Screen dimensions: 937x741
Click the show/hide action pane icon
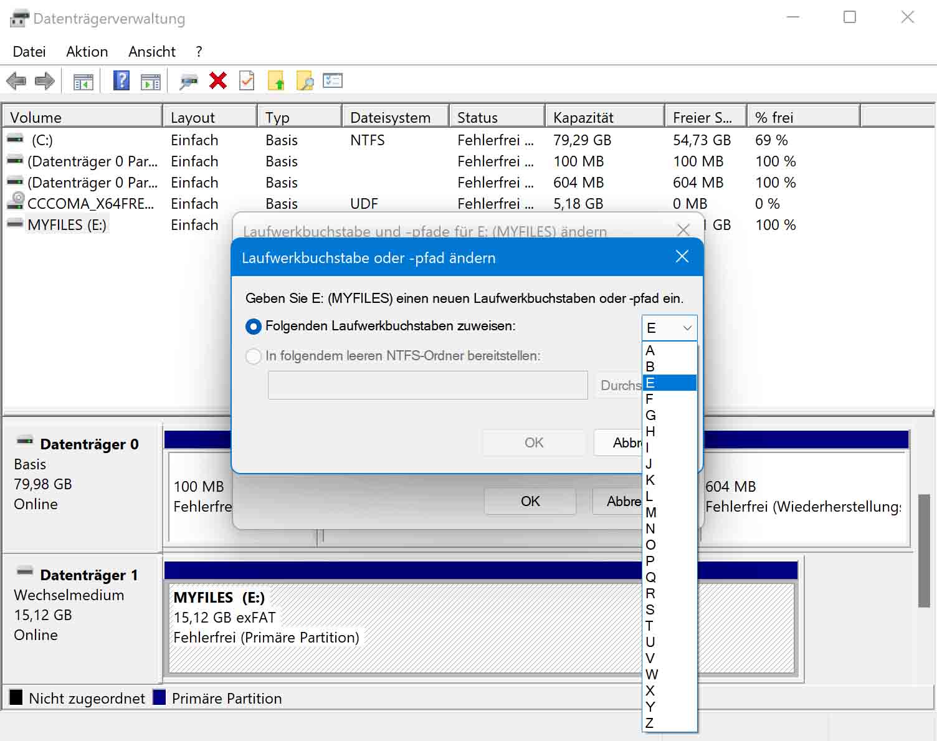[151, 81]
